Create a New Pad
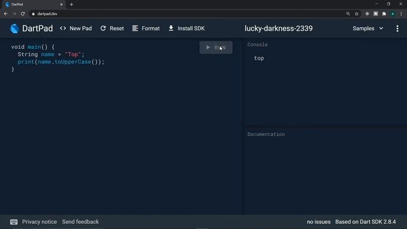 pyautogui.click(x=76, y=29)
